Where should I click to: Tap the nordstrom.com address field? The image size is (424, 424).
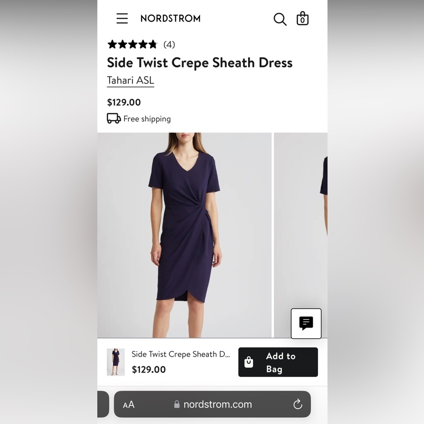[213, 404]
